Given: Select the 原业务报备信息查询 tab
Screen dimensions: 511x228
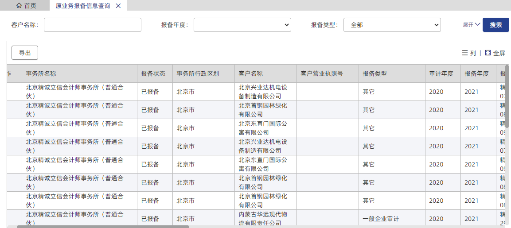Looking at the screenshot, I should pos(82,6).
